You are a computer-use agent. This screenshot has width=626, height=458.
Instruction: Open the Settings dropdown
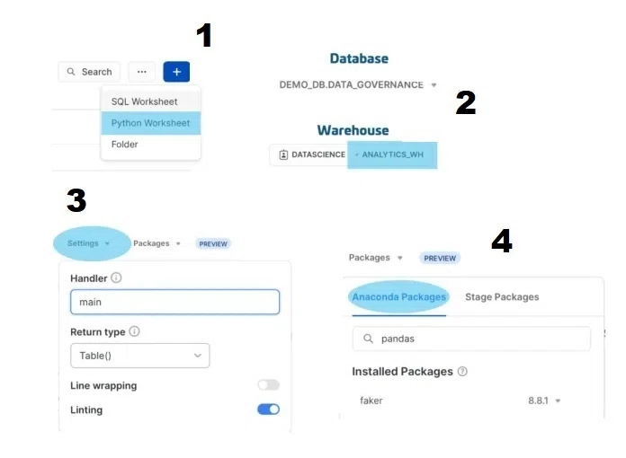(x=88, y=243)
